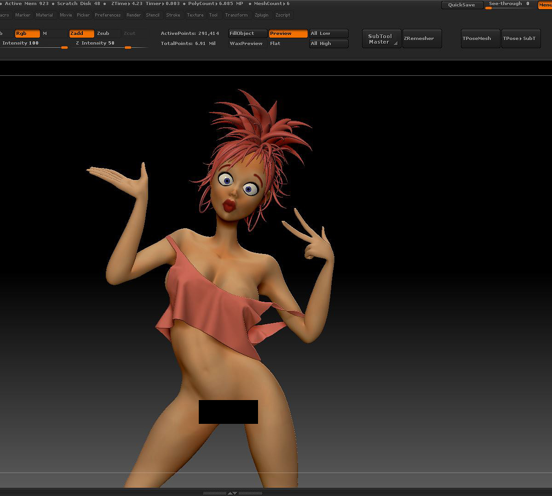Open the Stencil menu
552x496 pixels.
(153, 15)
